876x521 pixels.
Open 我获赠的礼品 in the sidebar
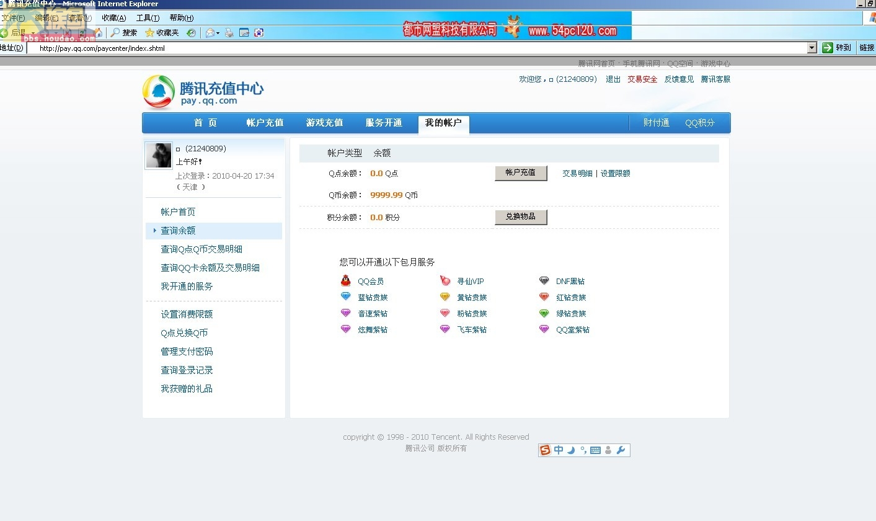pos(187,389)
